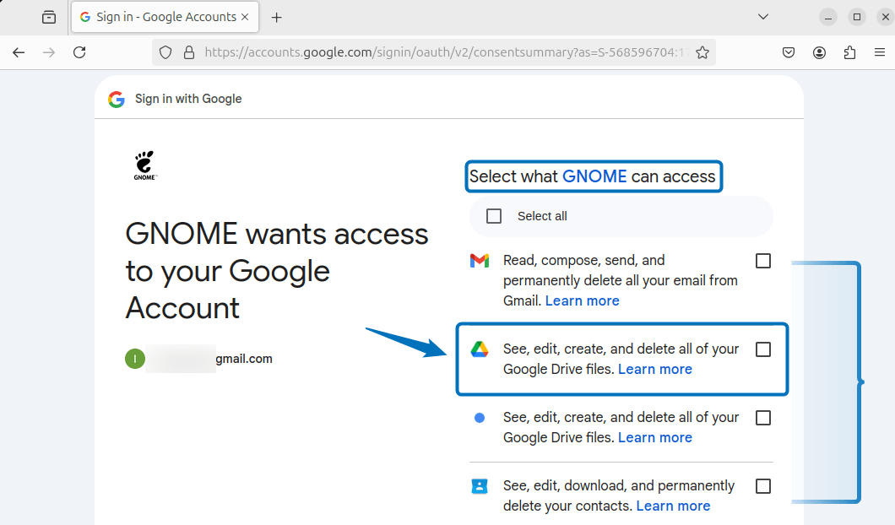Click the Google Drive icon in permissions list

480,349
